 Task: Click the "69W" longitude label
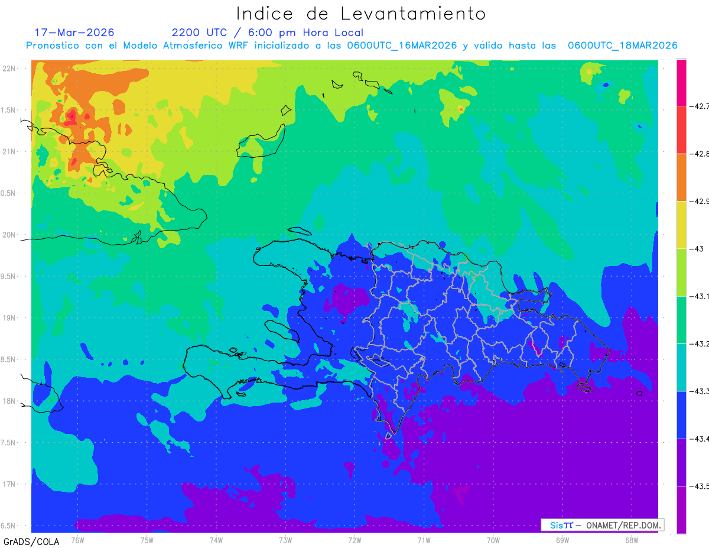click(x=562, y=540)
